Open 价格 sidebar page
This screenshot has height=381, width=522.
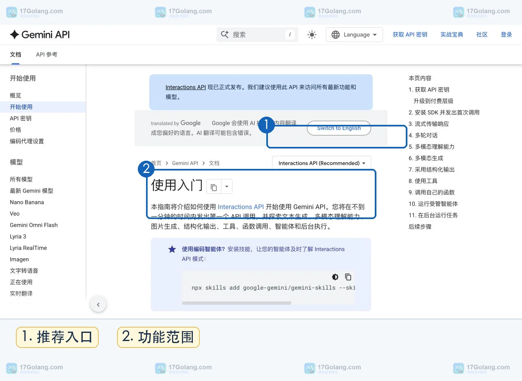point(15,130)
